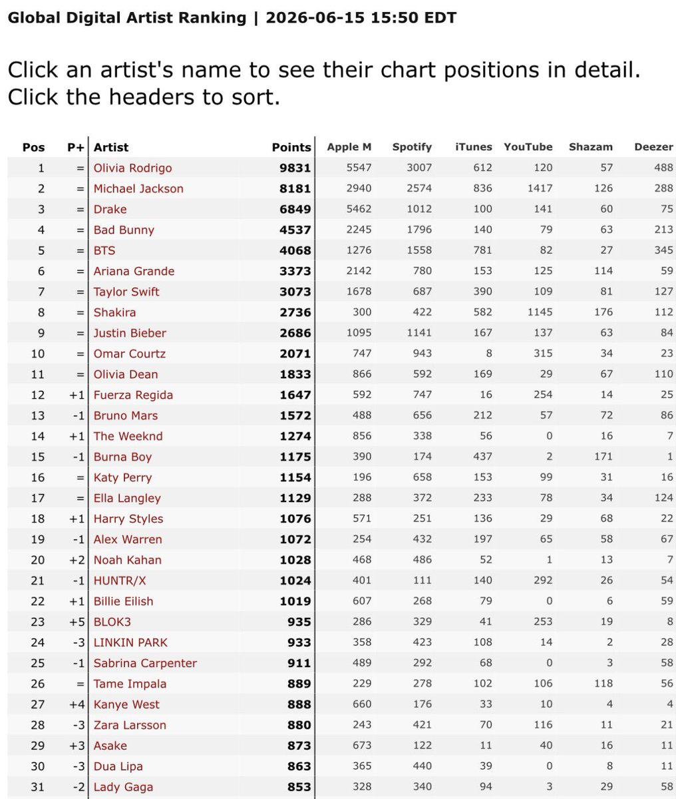
Task: Open Michael Jackson's detail link
Action: (138, 188)
